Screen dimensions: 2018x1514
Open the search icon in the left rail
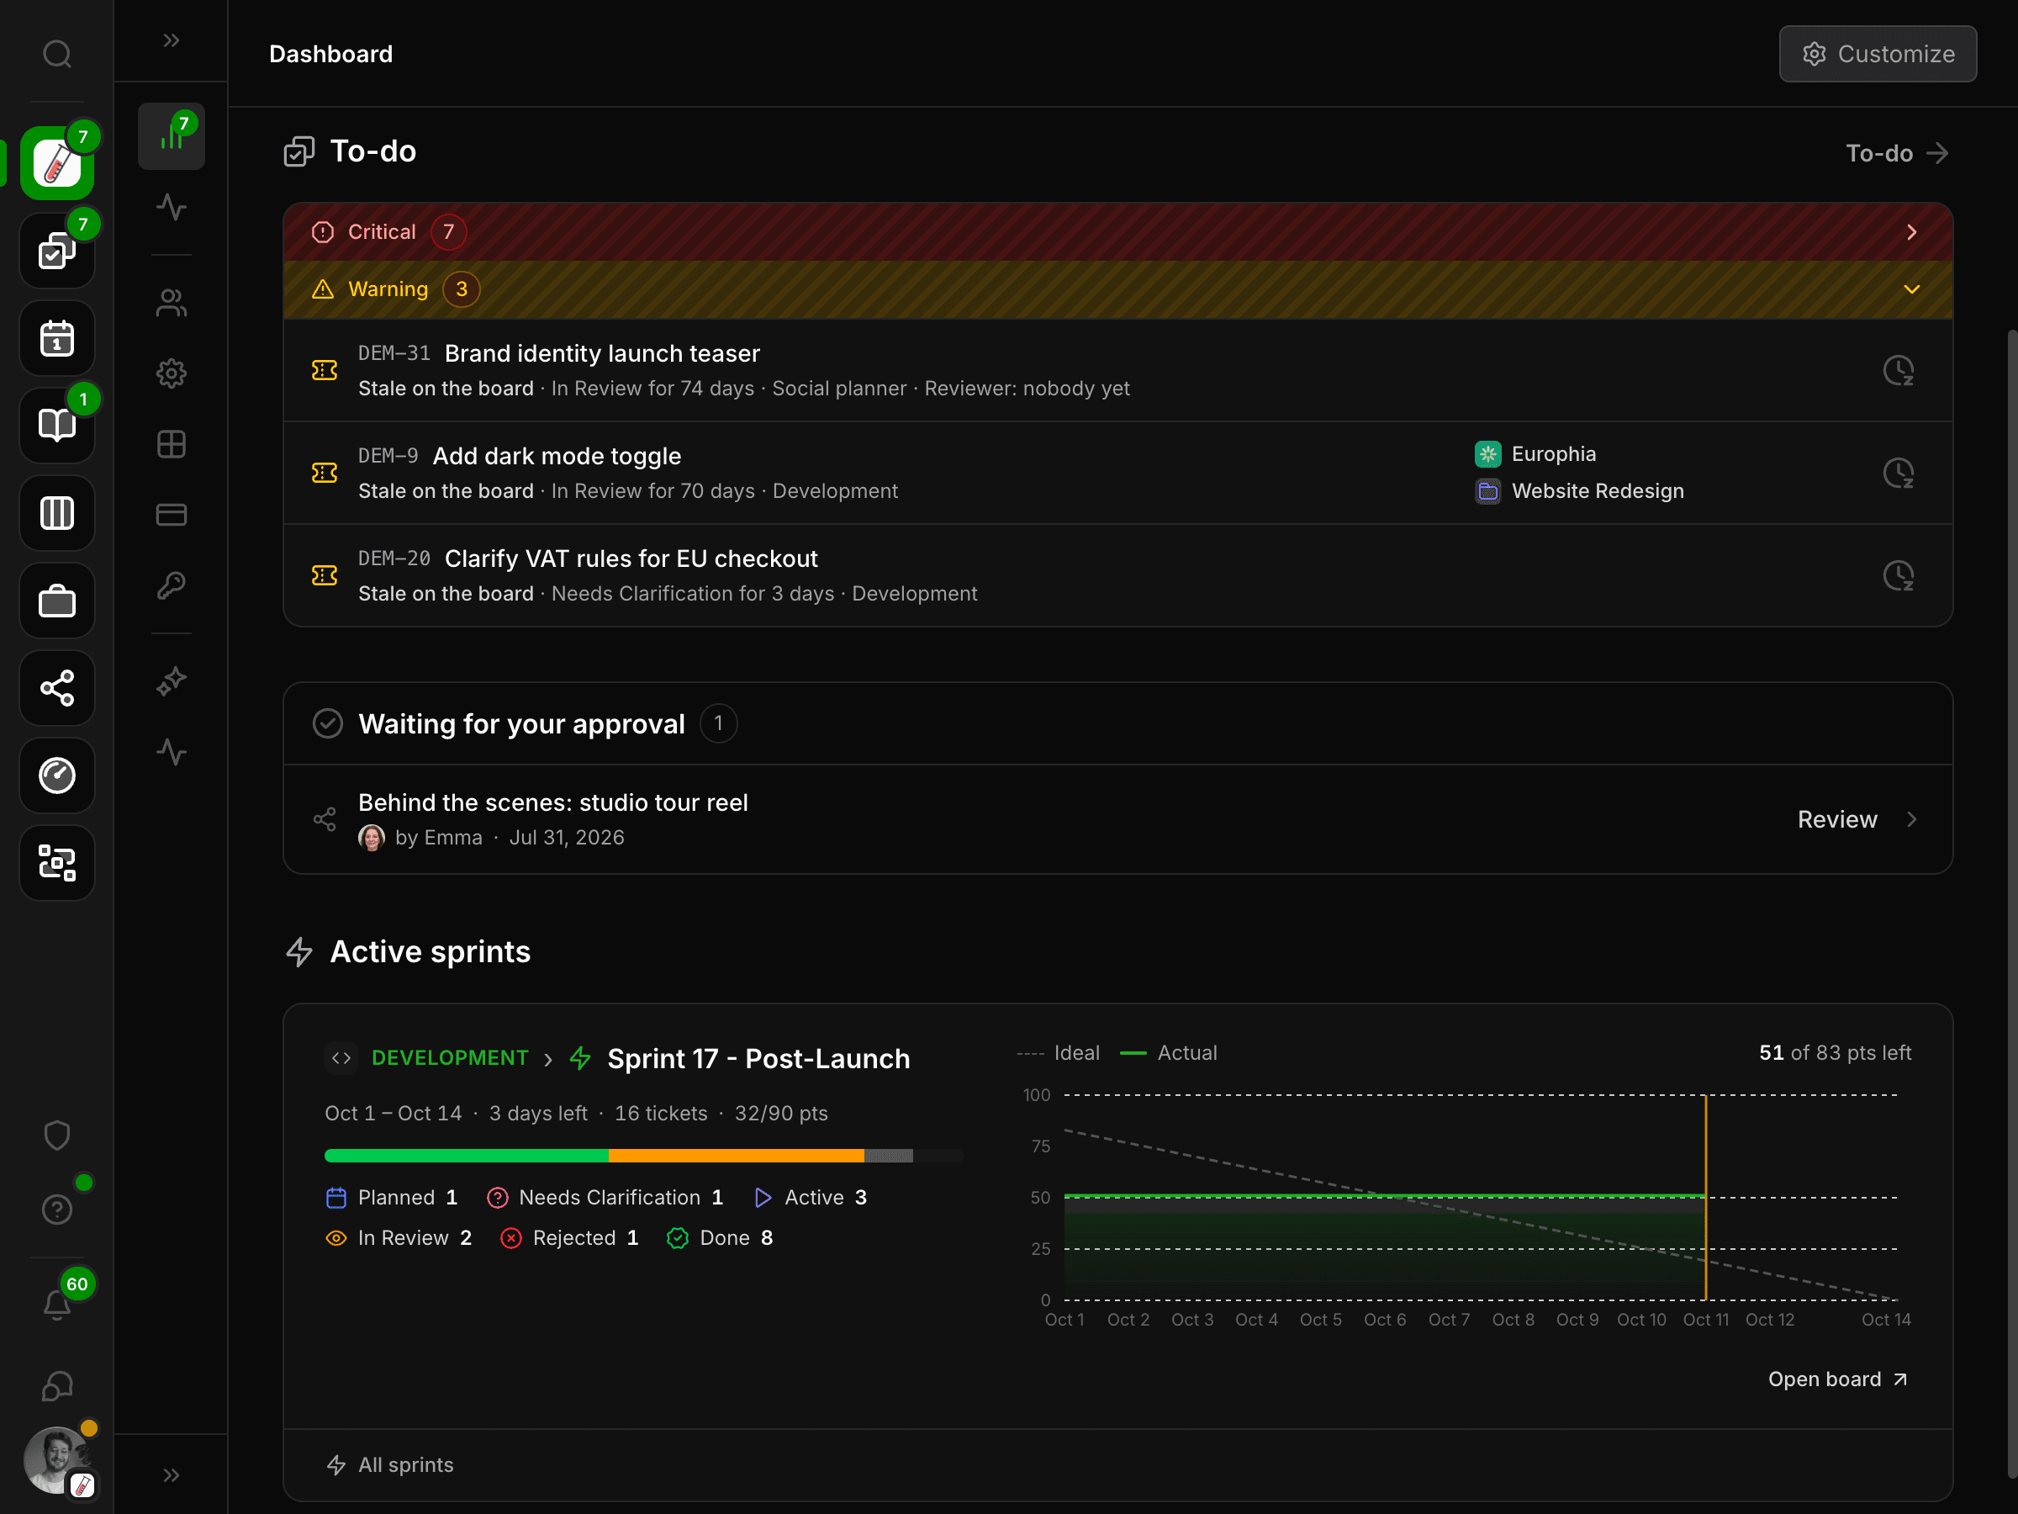56,54
